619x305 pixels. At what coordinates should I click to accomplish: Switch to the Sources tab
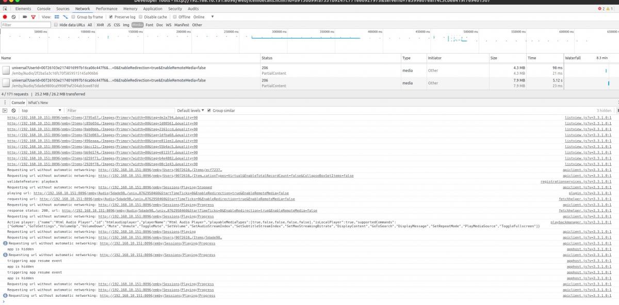(63, 9)
